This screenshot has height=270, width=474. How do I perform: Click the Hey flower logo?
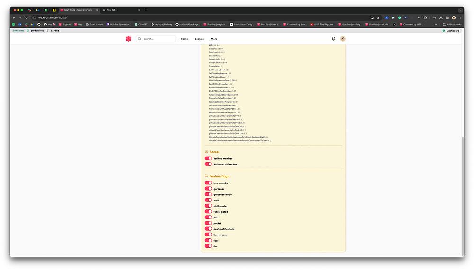128,39
